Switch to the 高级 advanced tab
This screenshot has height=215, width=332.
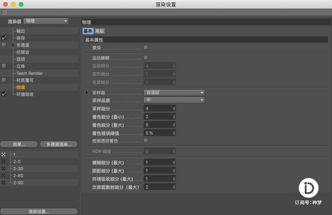coord(100,31)
